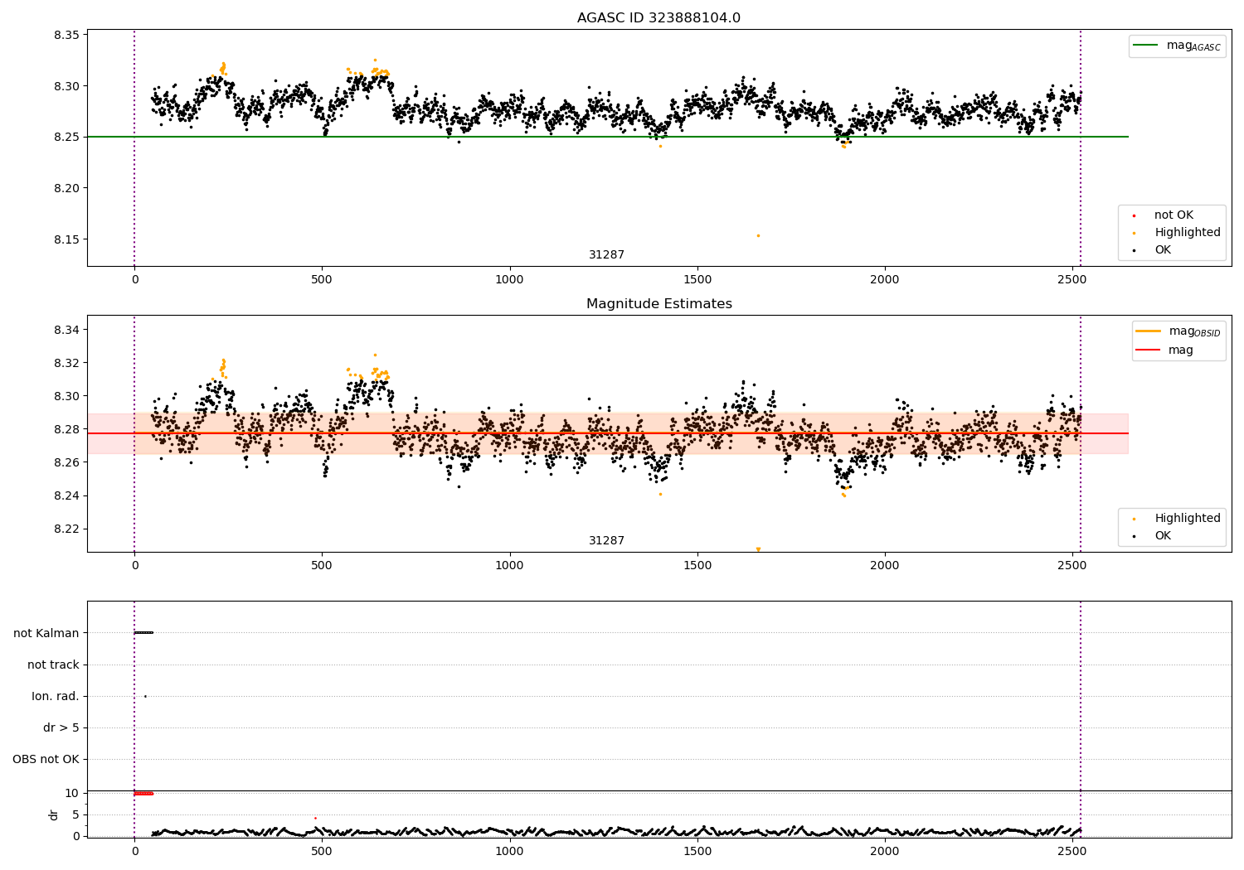This screenshot has height=870, width=1244.
Task: Click the 'Magnitude Estimates' plot title
Action: pos(658,304)
